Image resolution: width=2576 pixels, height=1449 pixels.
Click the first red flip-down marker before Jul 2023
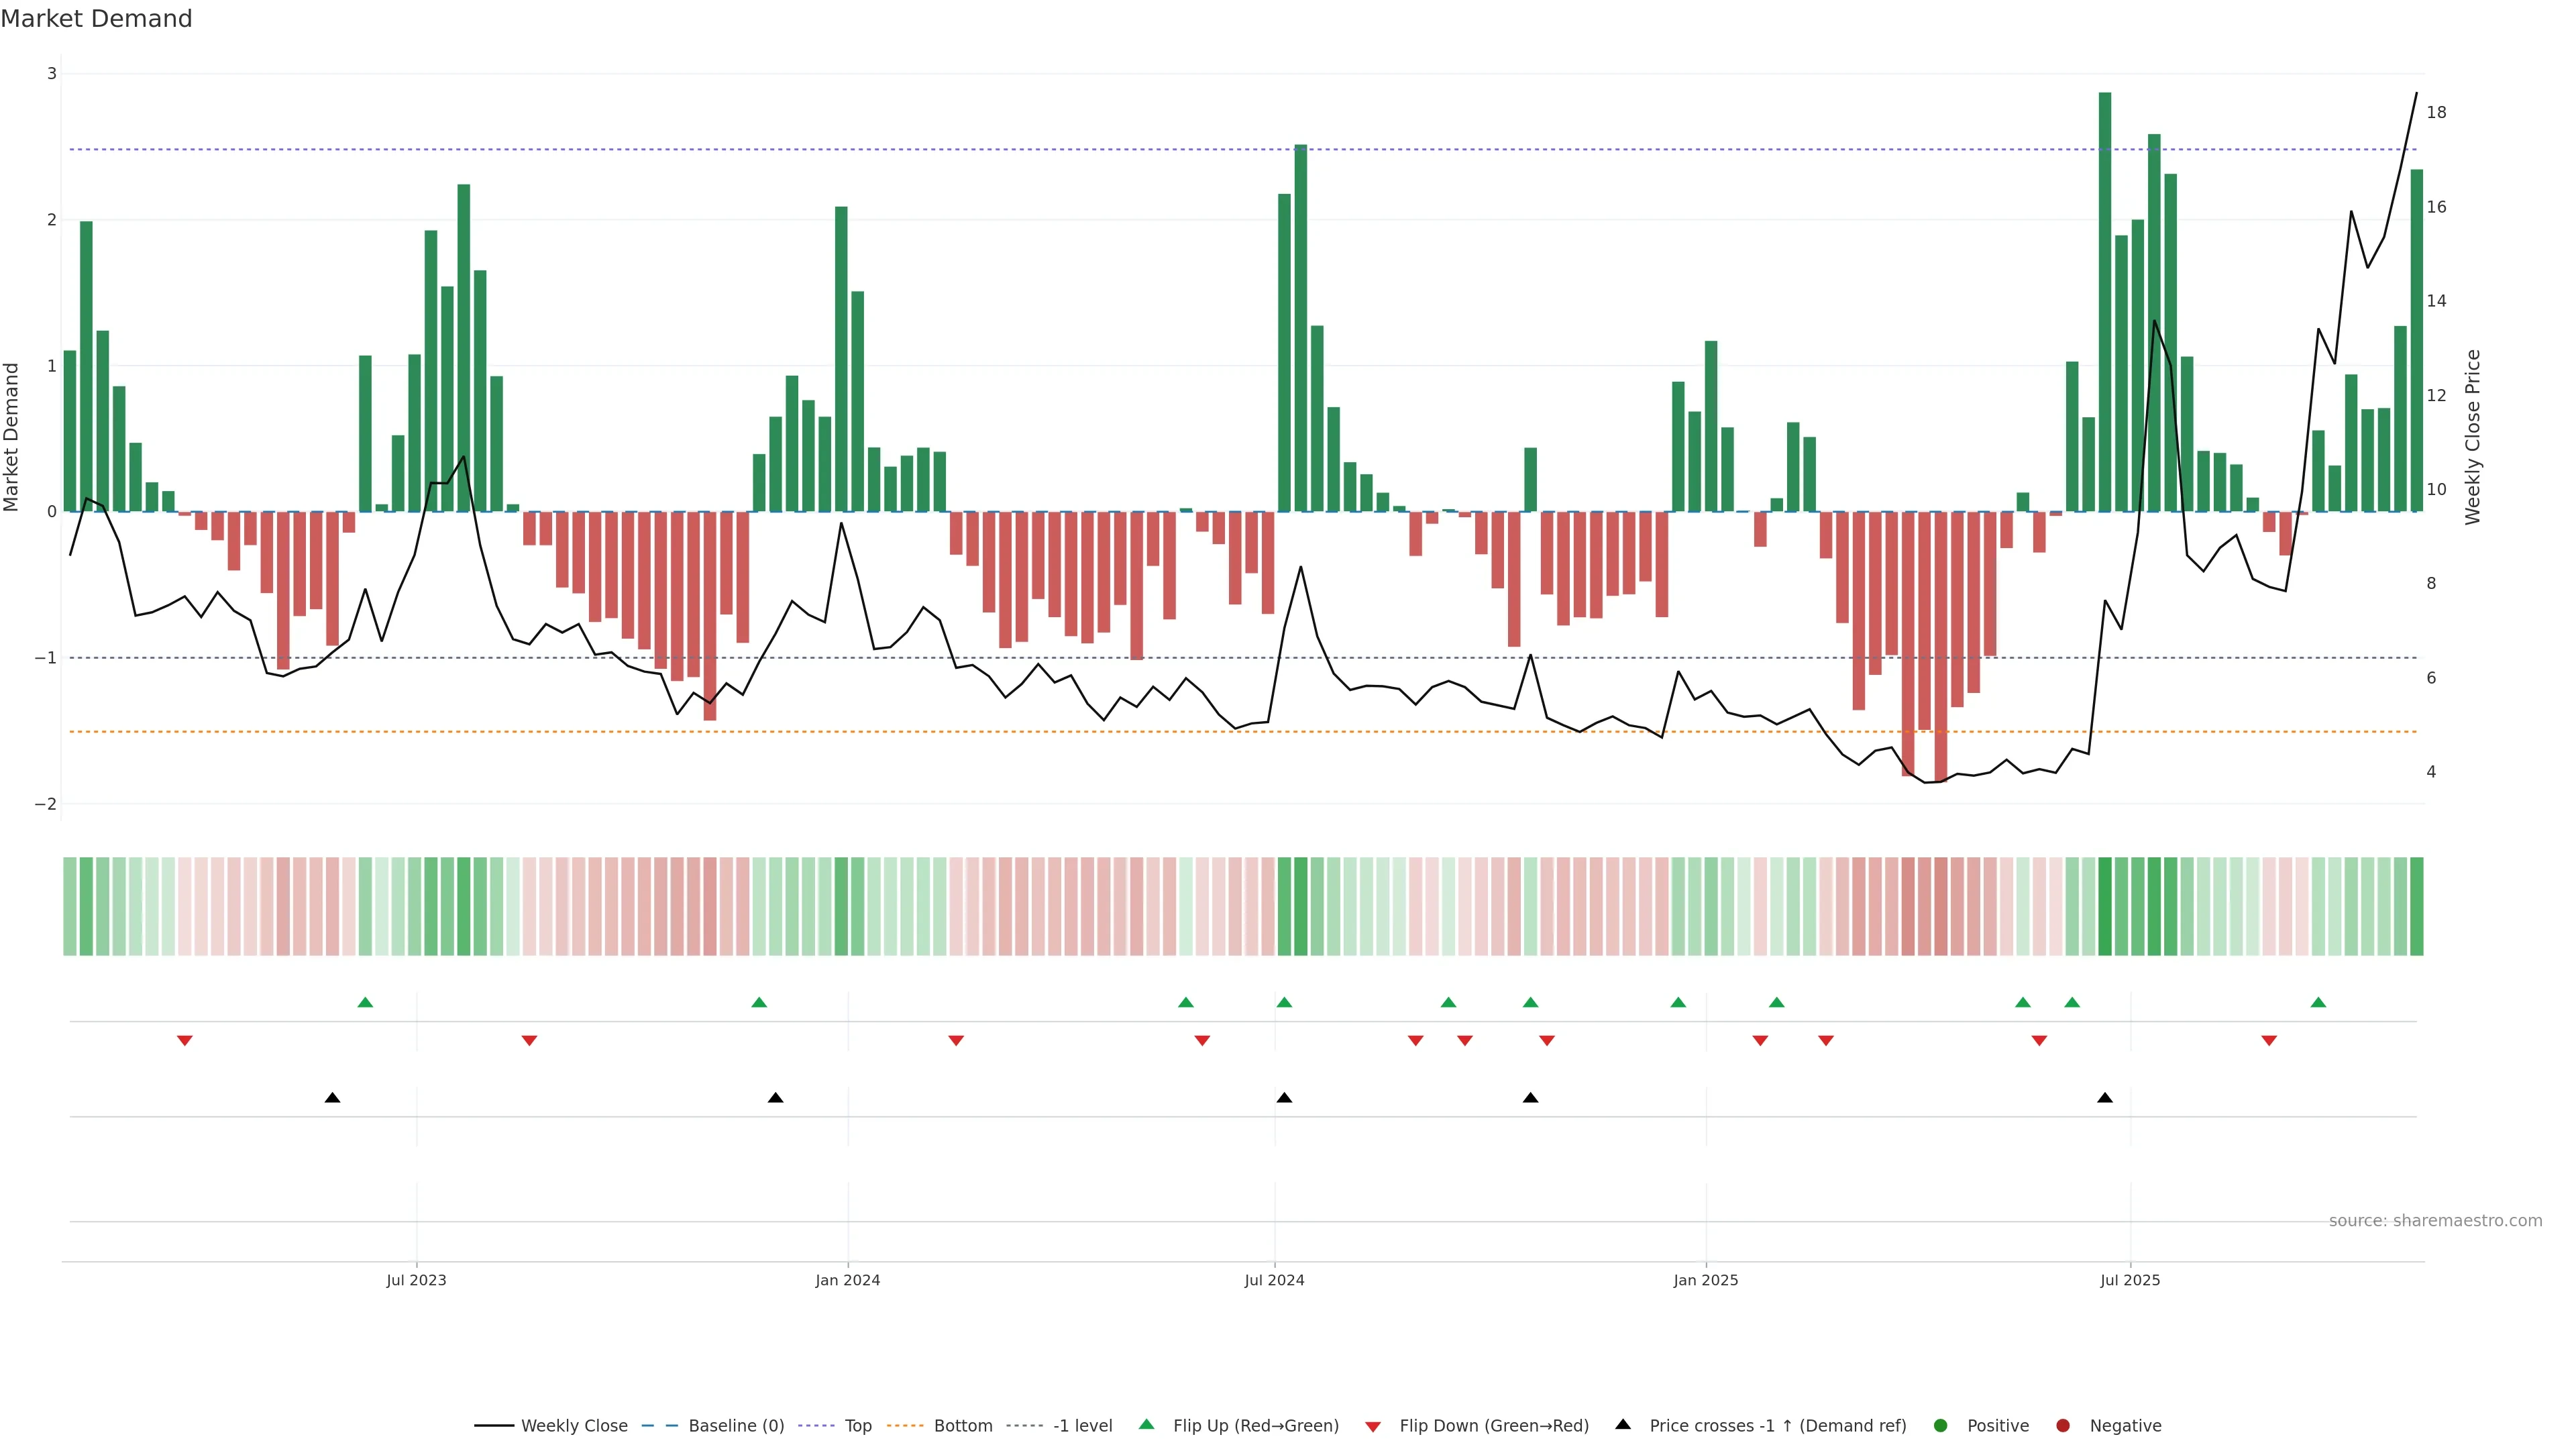pyautogui.click(x=185, y=1041)
